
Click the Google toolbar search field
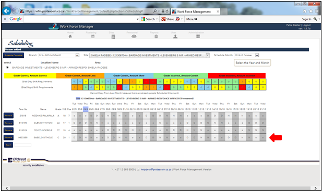pos(80,19)
